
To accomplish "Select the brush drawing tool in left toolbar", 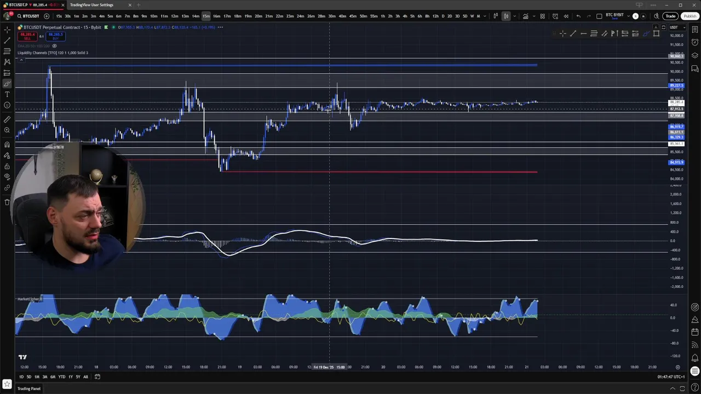I will pyautogui.click(x=7, y=84).
